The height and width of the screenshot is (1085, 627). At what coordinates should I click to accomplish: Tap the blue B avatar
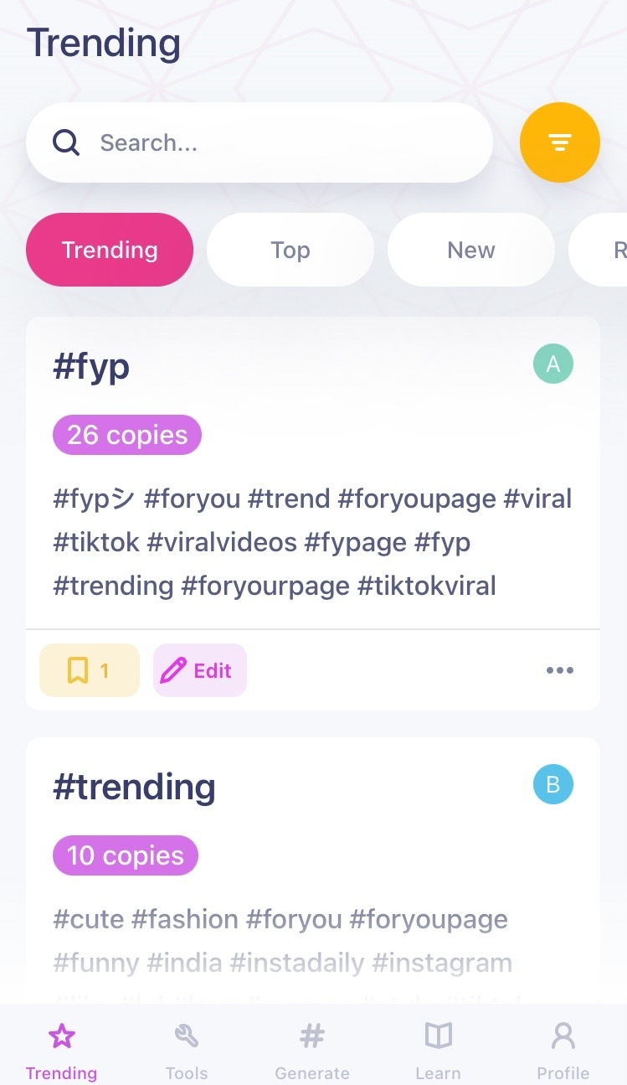tap(552, 784)
